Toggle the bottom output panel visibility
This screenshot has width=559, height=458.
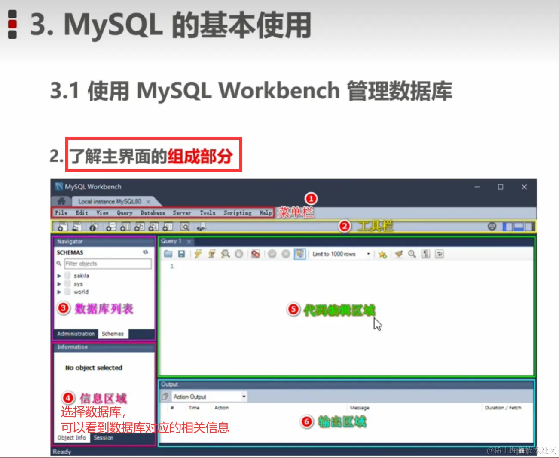pyautogui.click(x=519, y=226)
